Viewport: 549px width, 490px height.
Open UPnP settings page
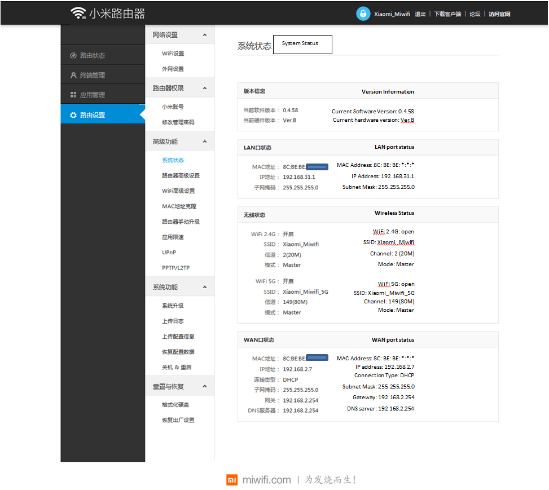coord(169,253)
